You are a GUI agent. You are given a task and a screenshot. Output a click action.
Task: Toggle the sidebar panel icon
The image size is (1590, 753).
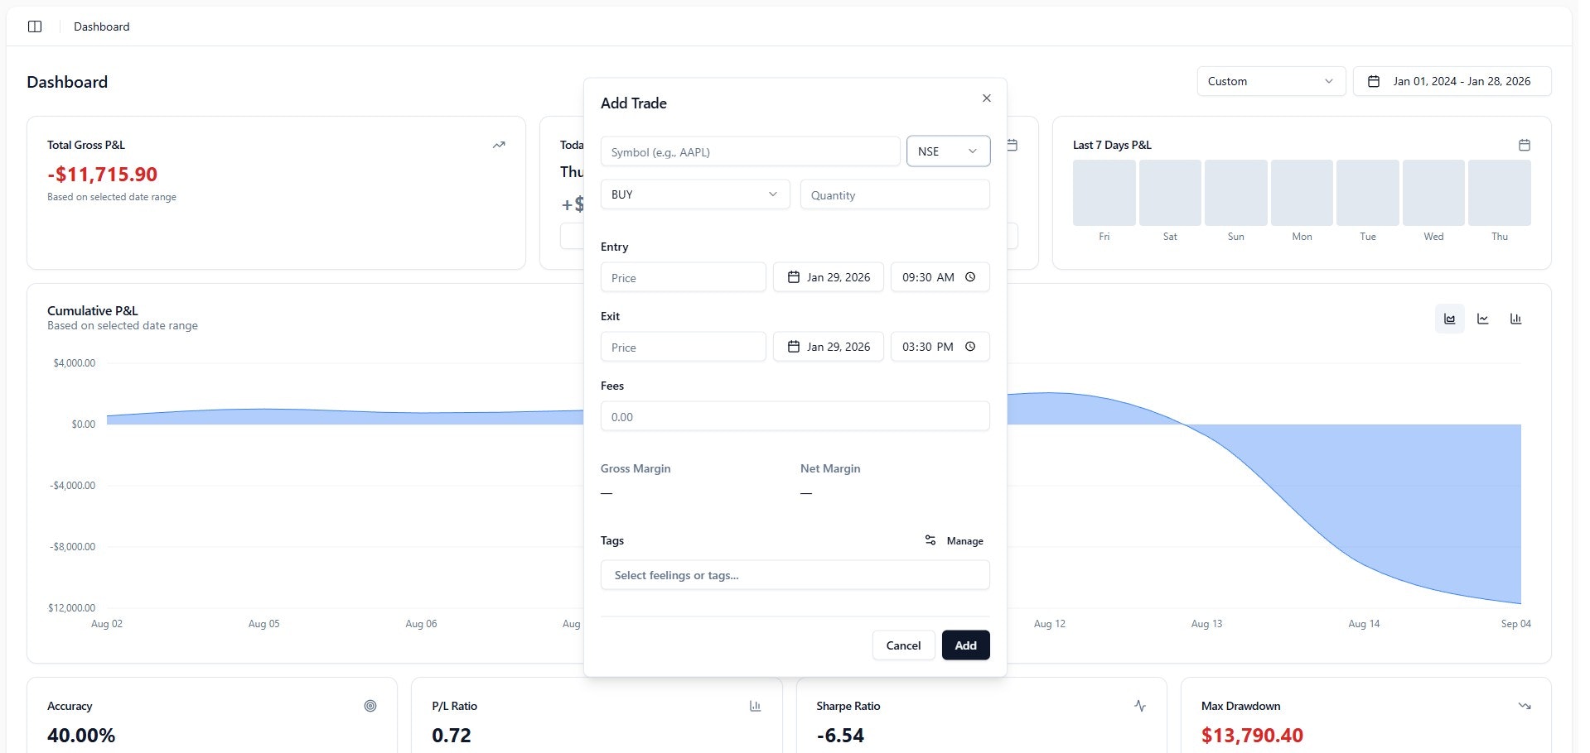[35, 26]
